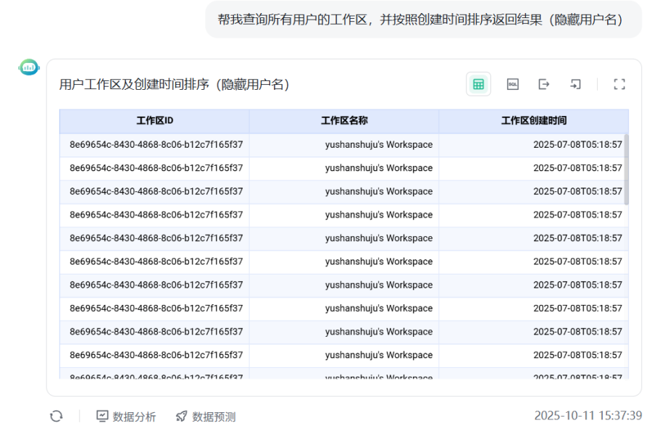The image size is (652, 431).
Task: Click the 工作区ID column header
Action: point(154,121)
